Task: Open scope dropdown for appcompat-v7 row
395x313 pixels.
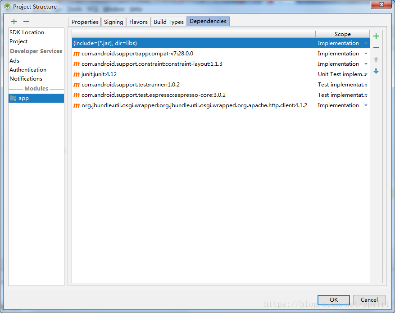Action: click(x=366, y=54)
